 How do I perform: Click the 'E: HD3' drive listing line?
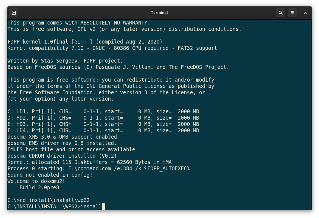coord(103,124)
